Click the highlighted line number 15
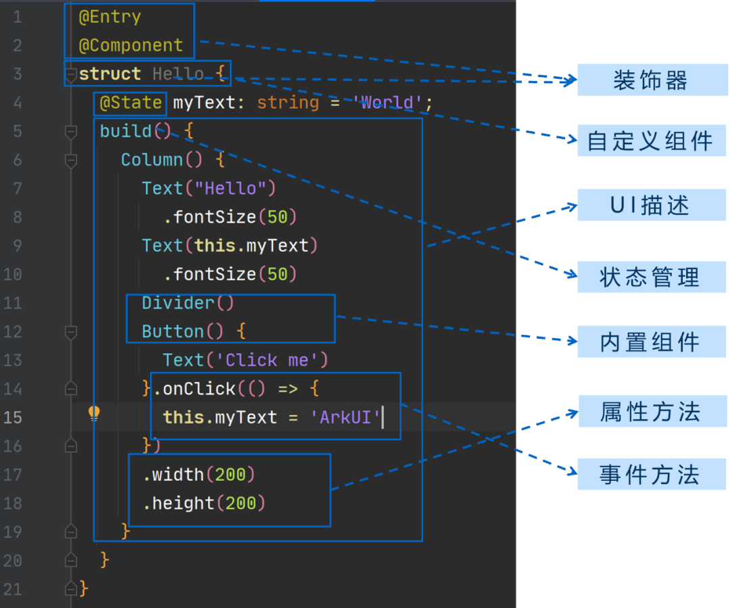The image size is (730, 608). pyautogui.click(x=13, y=417)
